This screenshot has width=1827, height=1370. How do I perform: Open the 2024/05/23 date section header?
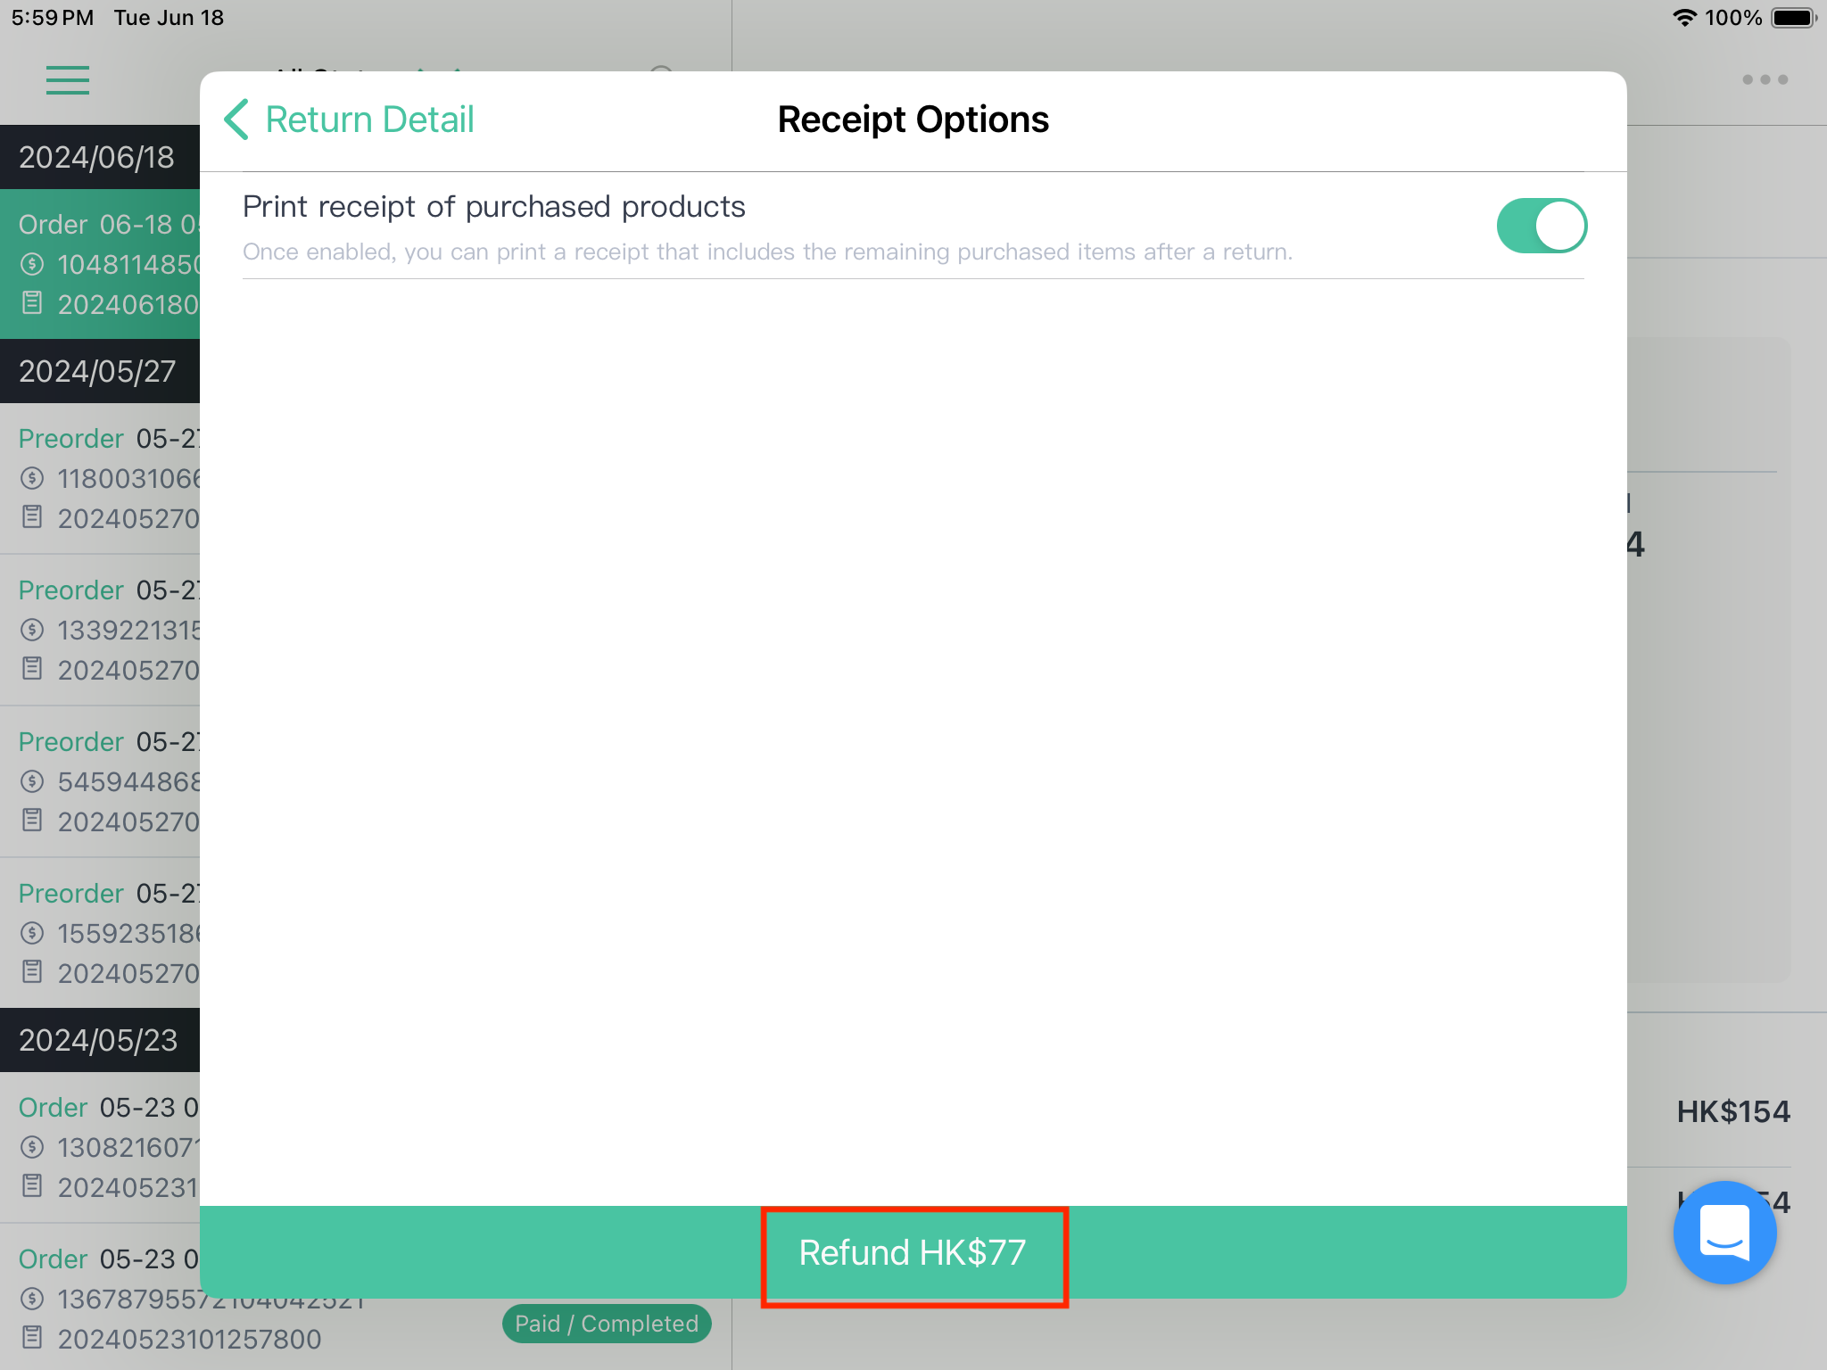[100, 1040]
